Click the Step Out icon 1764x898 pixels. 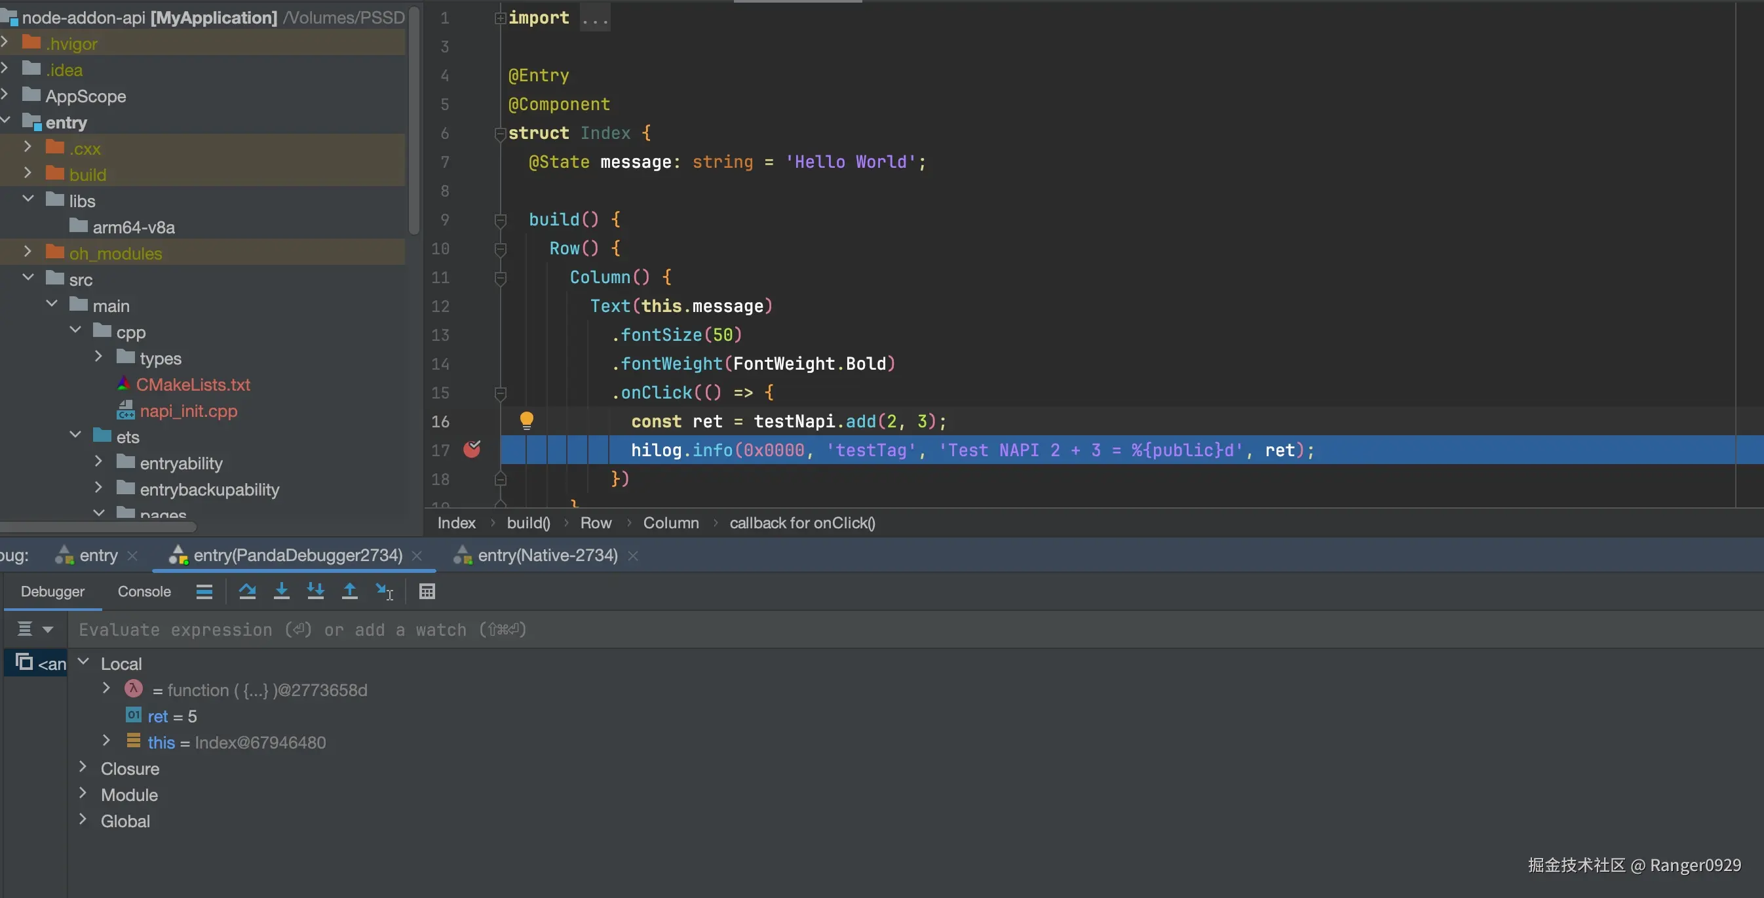pyautogui.click(x=349, y=591)
